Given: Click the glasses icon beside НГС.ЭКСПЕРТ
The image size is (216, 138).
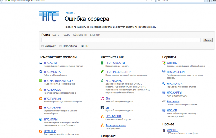Looking at the screenshot, I should (x=164, y=72).
